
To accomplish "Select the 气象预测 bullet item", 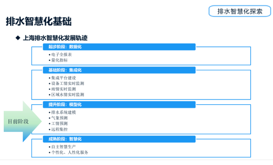I will click(58, 118).
